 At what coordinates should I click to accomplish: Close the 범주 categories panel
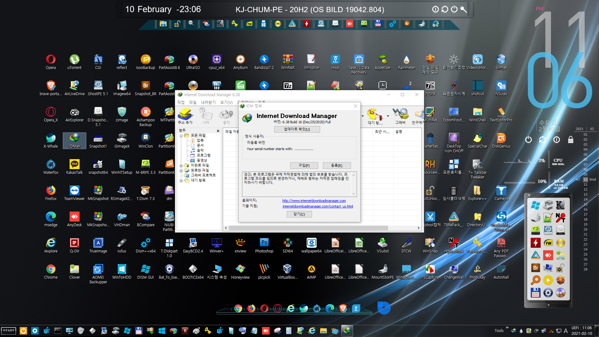pyautogui.click(x=218, y=130)
